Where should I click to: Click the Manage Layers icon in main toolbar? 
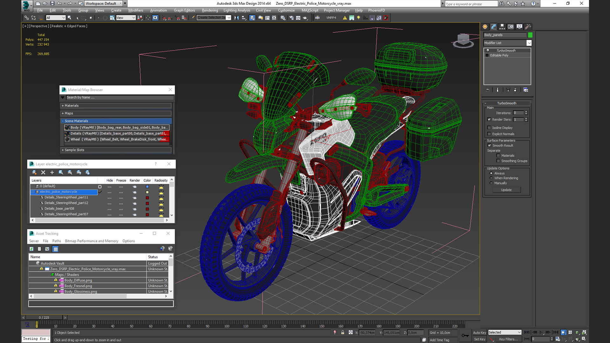pos(252,18)
